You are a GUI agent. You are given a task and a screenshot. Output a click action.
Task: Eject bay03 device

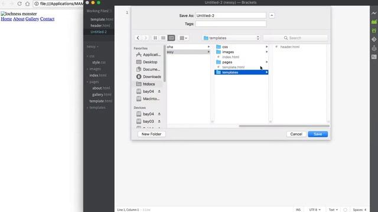159,121
